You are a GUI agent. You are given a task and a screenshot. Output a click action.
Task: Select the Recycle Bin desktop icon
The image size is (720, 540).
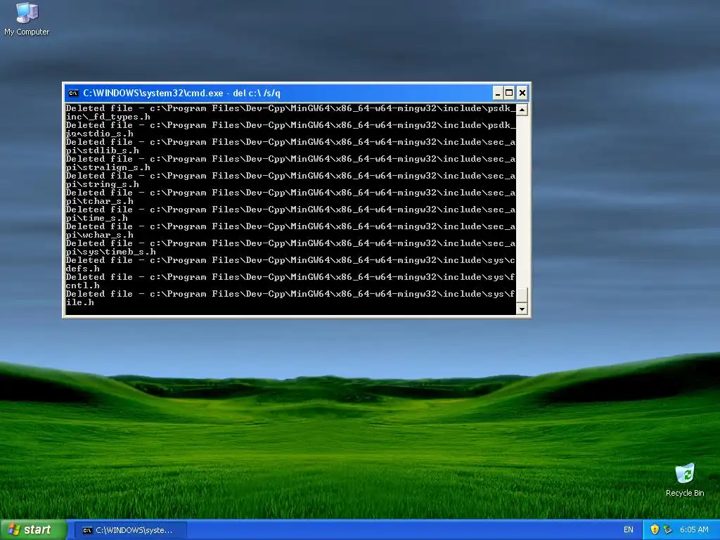pos(685,480)
